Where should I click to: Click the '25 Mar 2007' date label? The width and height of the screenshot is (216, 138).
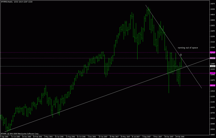pyautogui.click(x=114, y=137)
